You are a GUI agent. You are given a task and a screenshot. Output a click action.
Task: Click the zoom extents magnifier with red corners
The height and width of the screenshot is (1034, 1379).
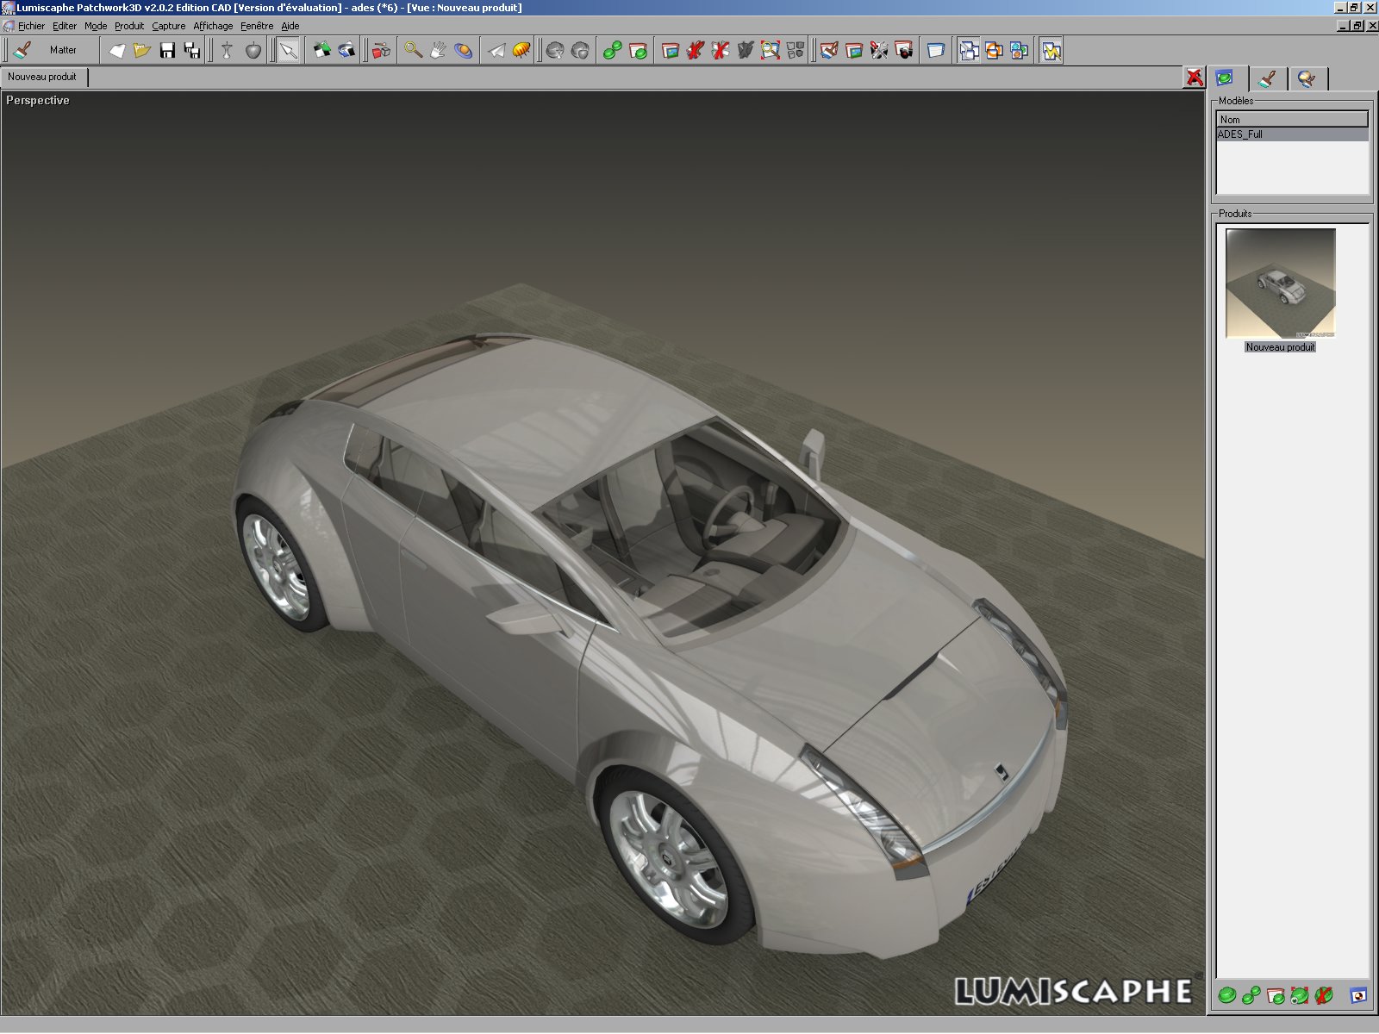[x=771, y=50]
